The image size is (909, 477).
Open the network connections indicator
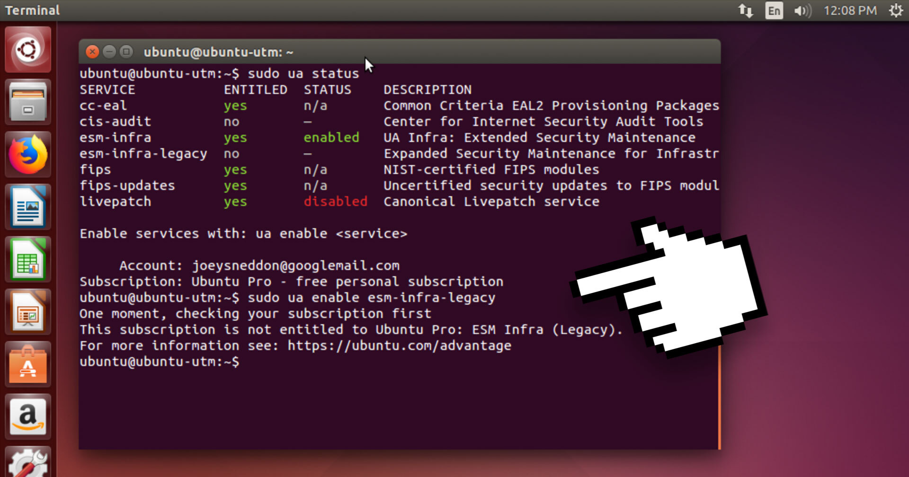coord(746,10)
